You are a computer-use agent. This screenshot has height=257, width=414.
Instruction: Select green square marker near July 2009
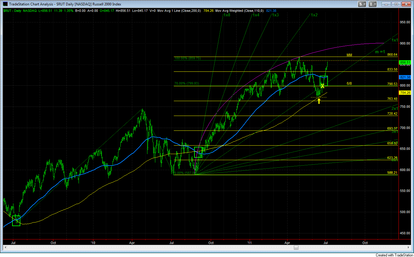pyautogui.click(x=16, y=221)
